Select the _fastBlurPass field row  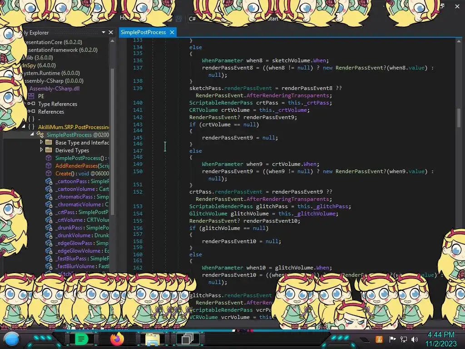pyautogui.click(x=77, y=258)
